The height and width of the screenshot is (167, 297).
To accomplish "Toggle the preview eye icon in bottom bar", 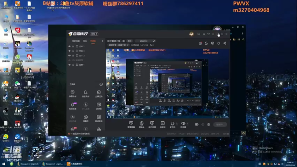I will 203,124.
